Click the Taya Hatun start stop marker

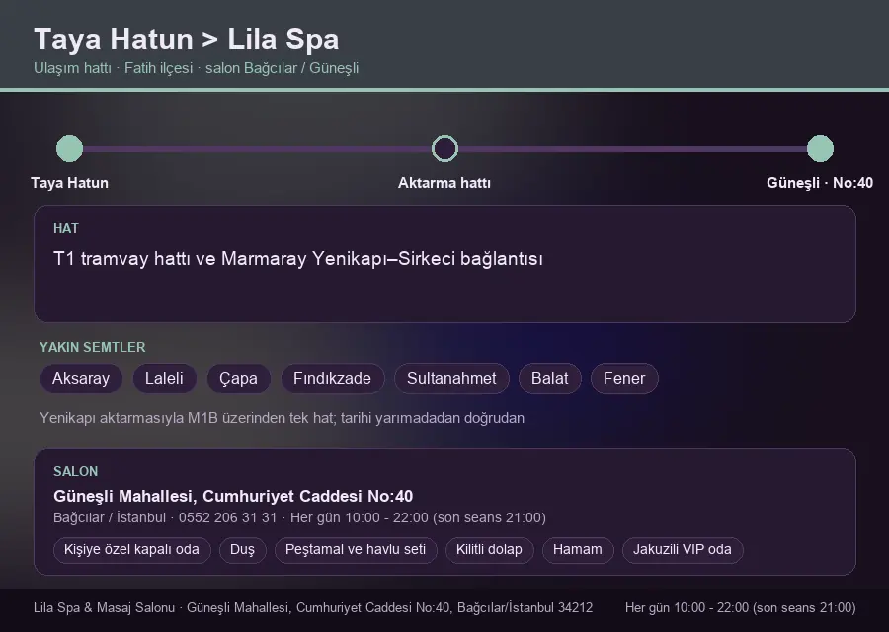(x=70, y=148)
